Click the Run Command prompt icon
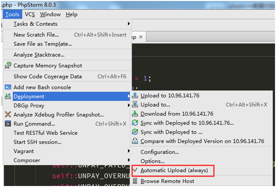 pyautogui.click(x=8, y=124)
